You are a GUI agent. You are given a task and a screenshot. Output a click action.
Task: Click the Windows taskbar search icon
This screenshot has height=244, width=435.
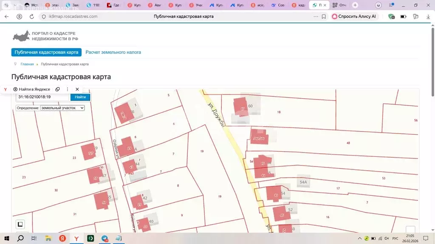coord(20,238)
